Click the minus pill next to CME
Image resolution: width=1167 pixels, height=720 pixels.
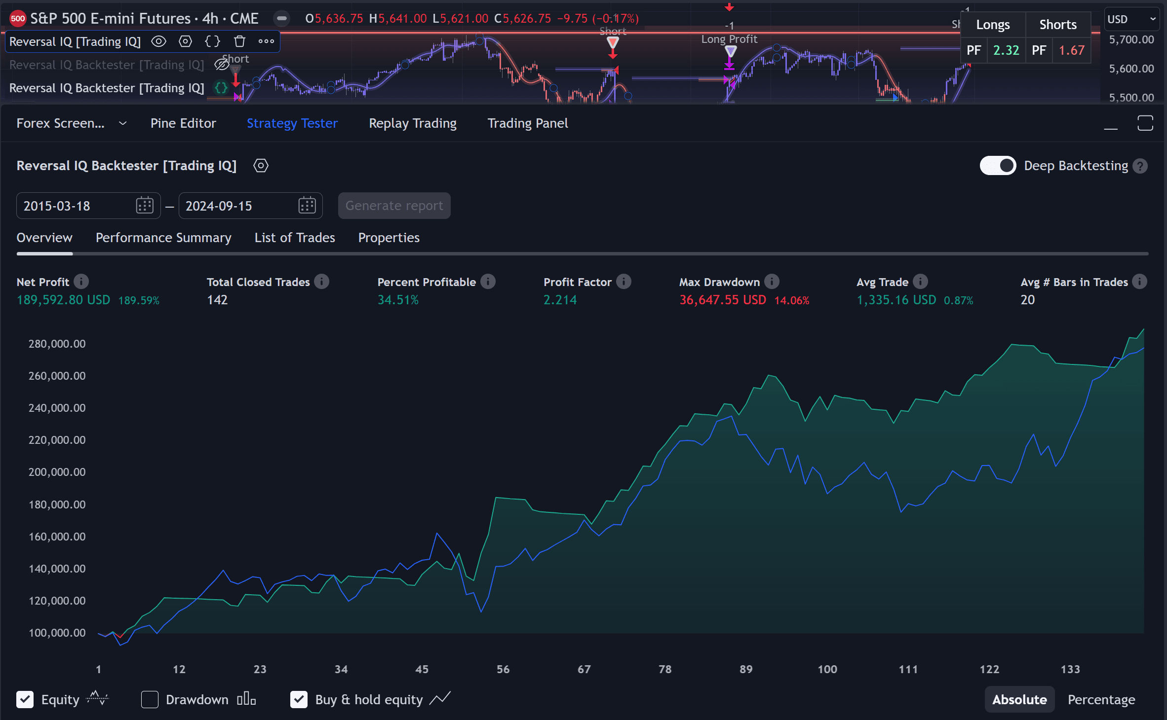tap(281, 19)
